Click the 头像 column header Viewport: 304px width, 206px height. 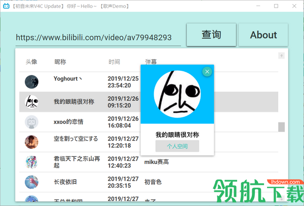pos(31,62)
